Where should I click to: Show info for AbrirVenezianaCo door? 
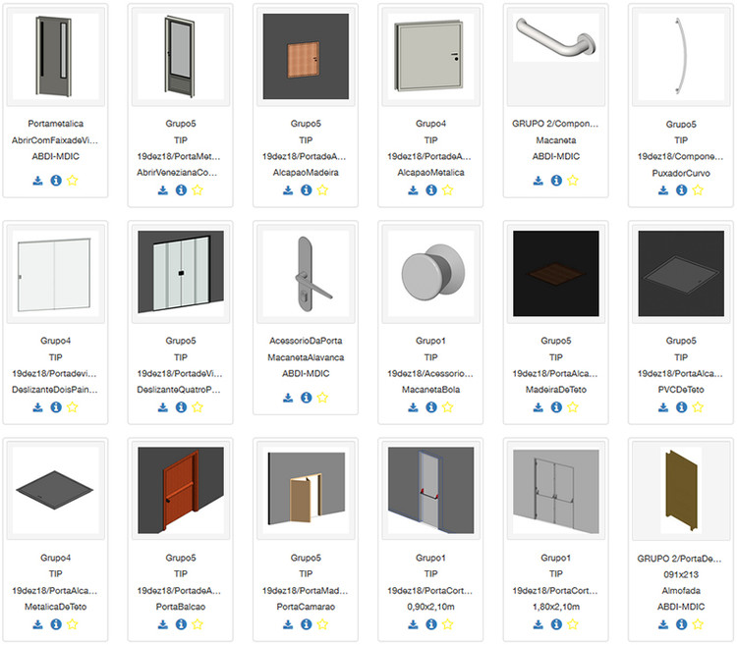[181, 190]
